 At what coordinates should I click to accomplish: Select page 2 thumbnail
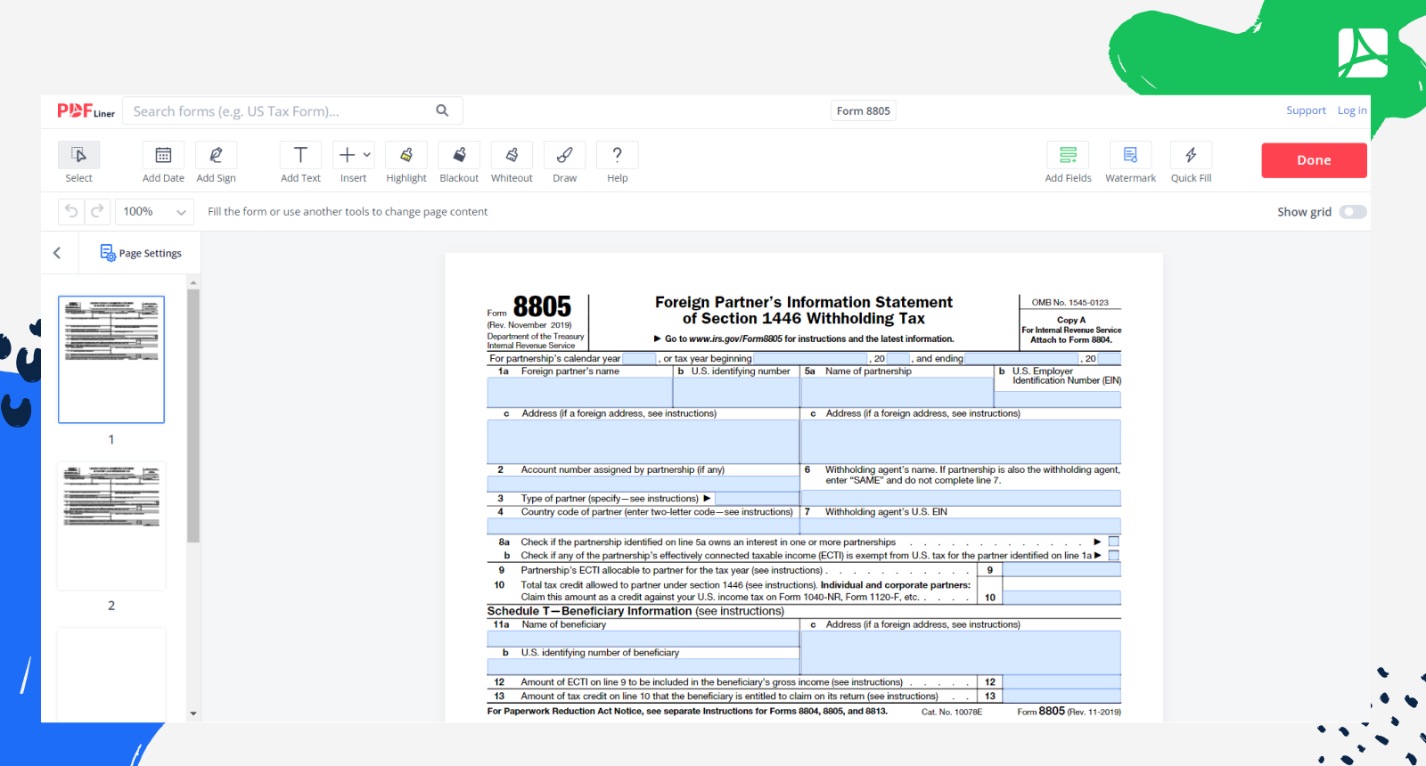point(111,526)
